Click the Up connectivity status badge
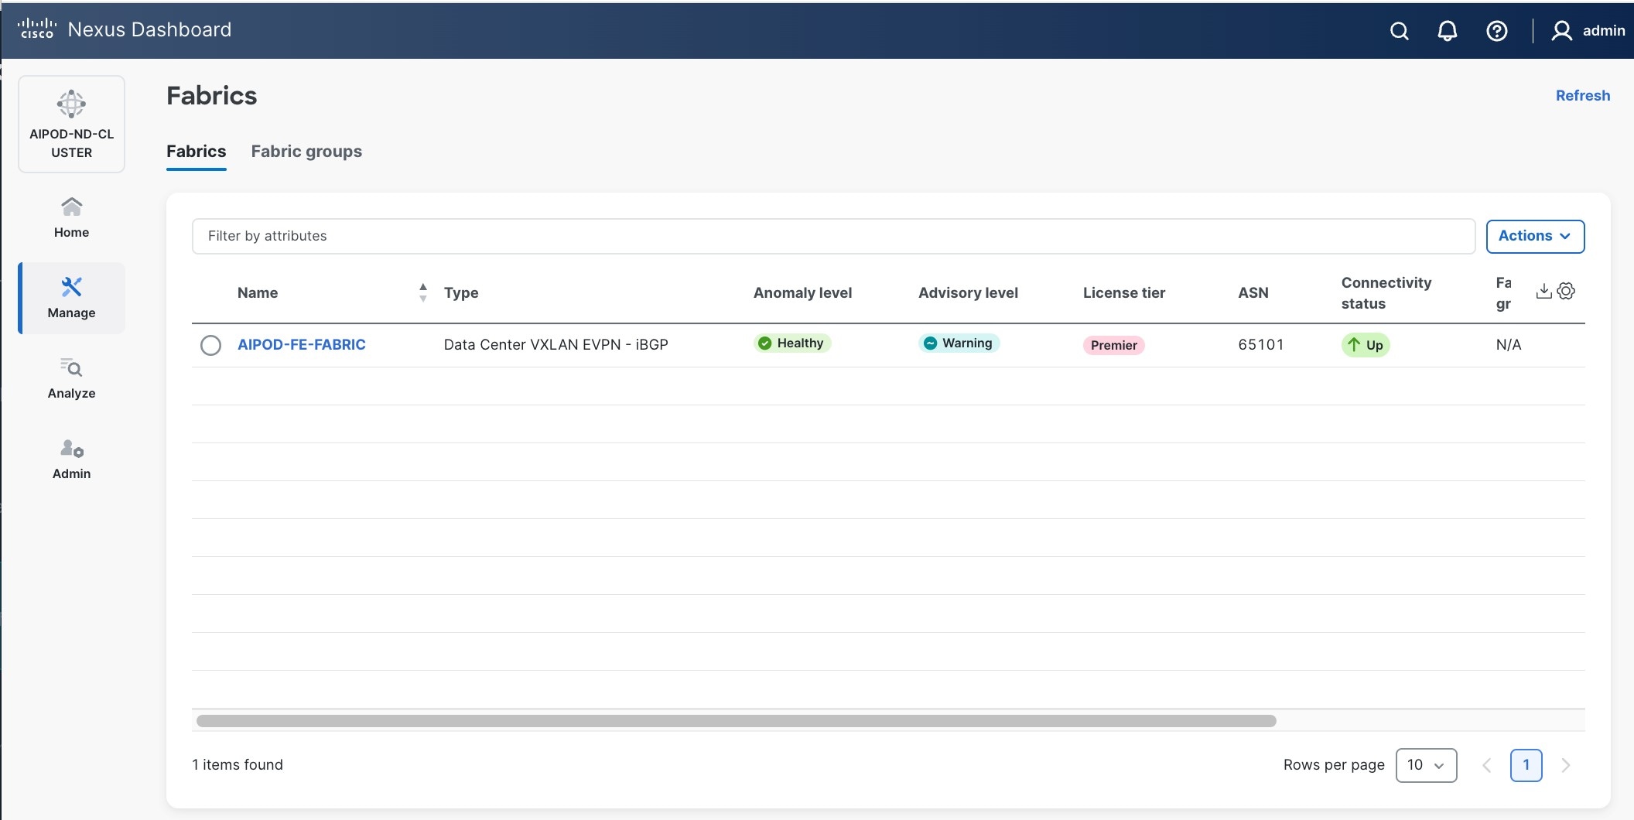This screenshot has height=820, width=1634. coord(1366,345)
